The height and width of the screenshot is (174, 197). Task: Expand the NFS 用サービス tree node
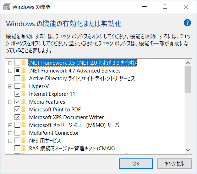click(x=10, y=141)
